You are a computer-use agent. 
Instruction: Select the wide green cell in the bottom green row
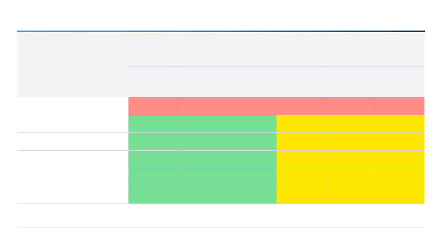point(227,195)
